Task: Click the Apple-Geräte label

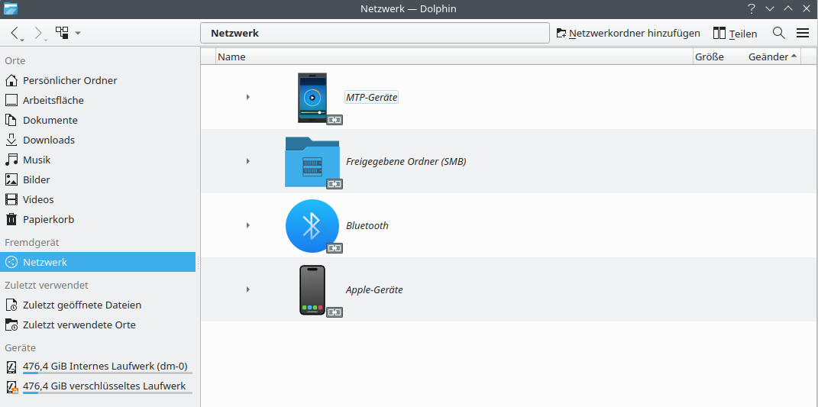Action: [x=374, y=289]
